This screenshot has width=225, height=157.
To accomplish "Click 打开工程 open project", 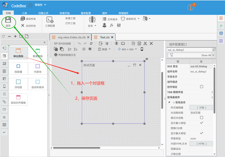I will click(x=70, y=23).
